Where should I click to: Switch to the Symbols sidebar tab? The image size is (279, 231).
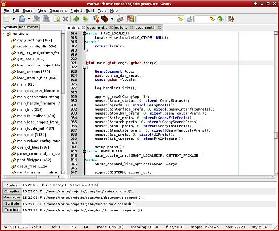coord(10,27)
